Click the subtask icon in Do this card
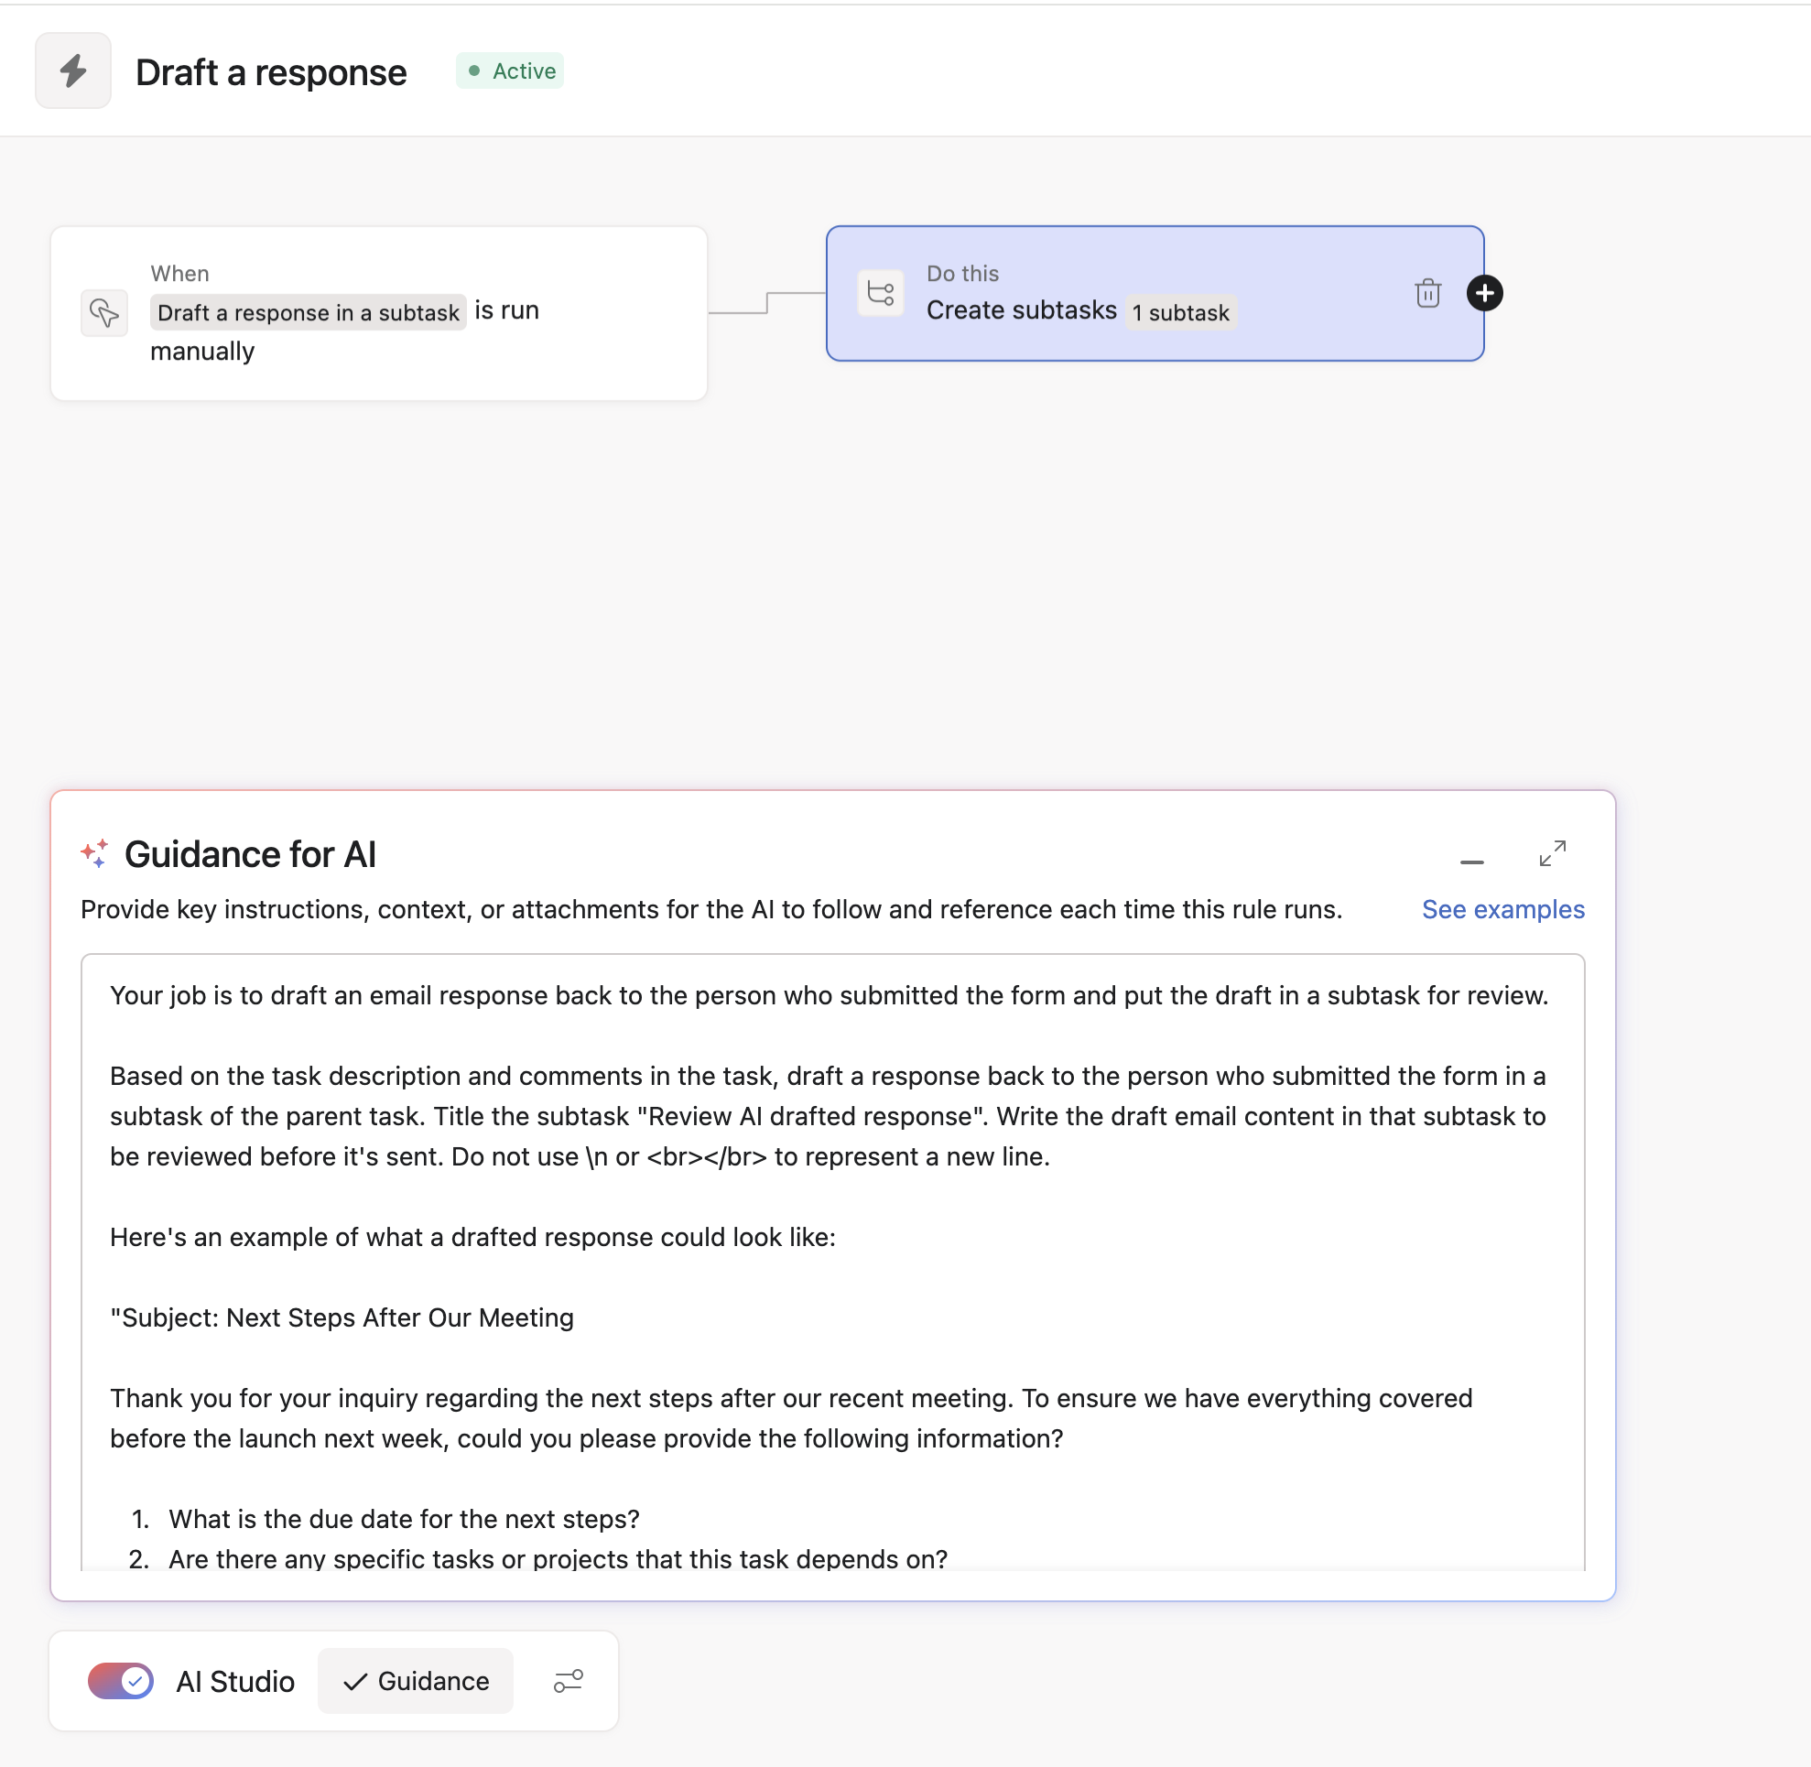Viewport: 1811px width, 1767px height. 880,293
